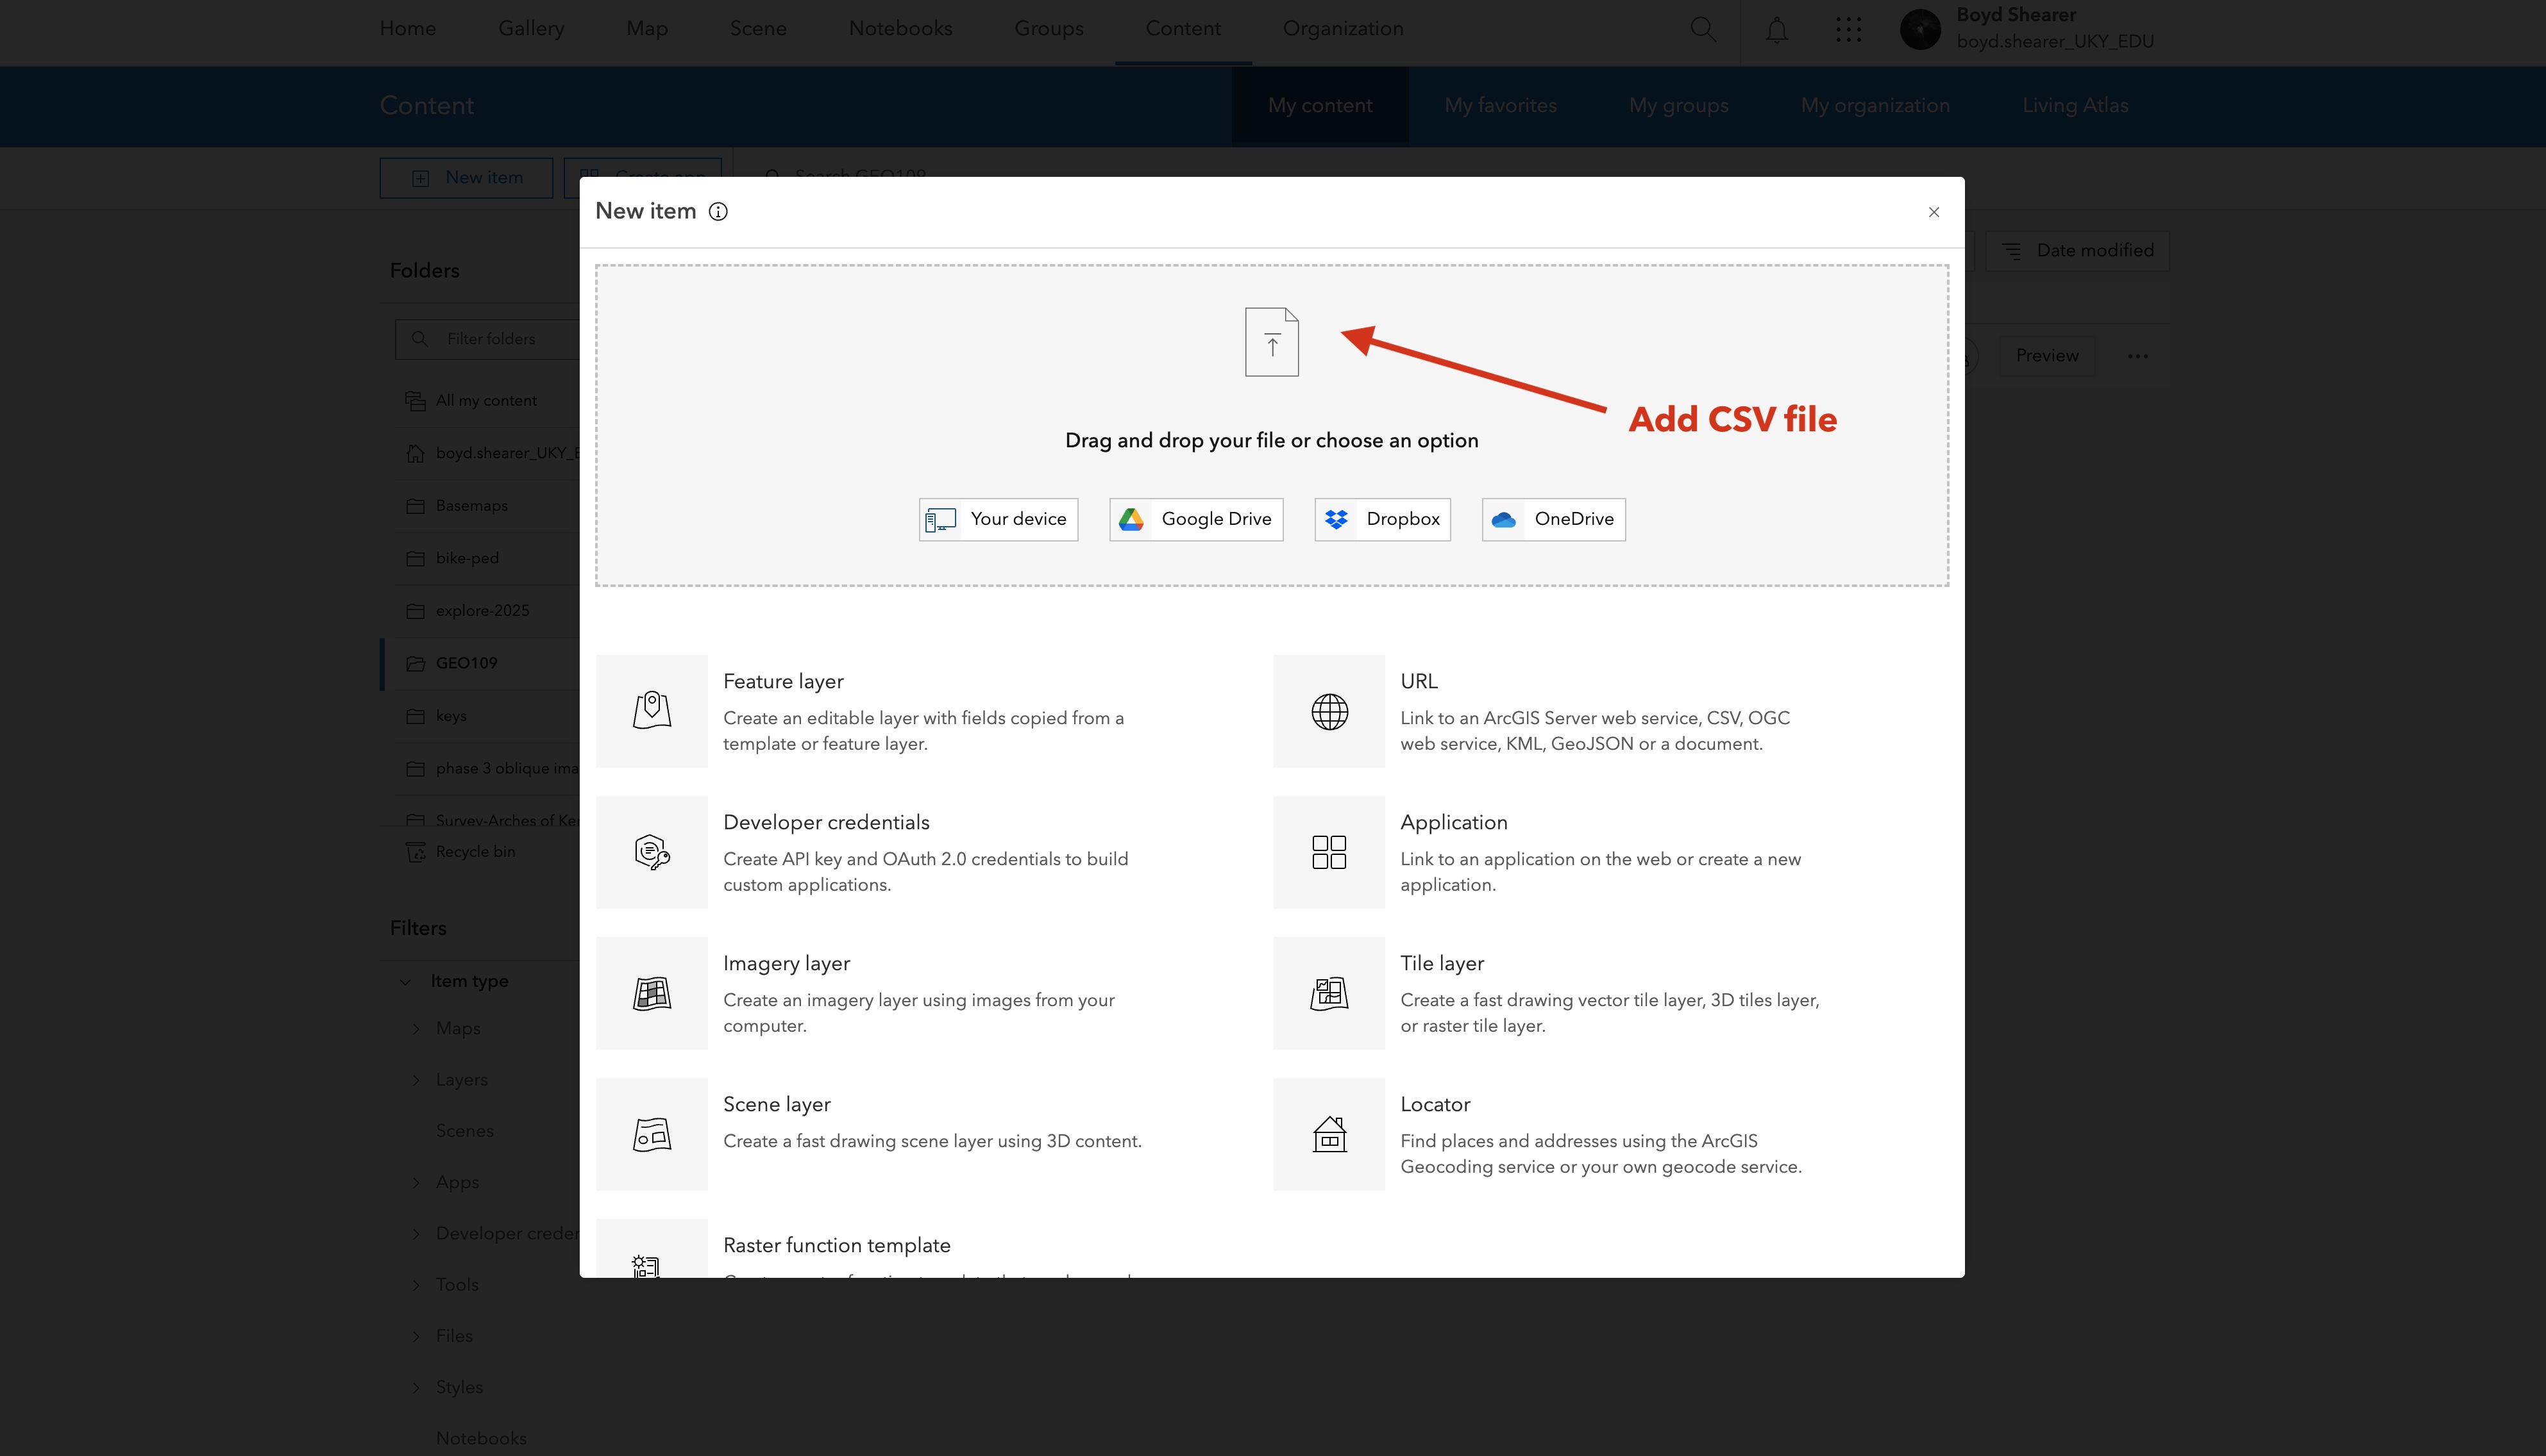Screen dimensions: 2546x1456
Task: Open the Date modified sort dropdown
Action: click(2077, 251)
